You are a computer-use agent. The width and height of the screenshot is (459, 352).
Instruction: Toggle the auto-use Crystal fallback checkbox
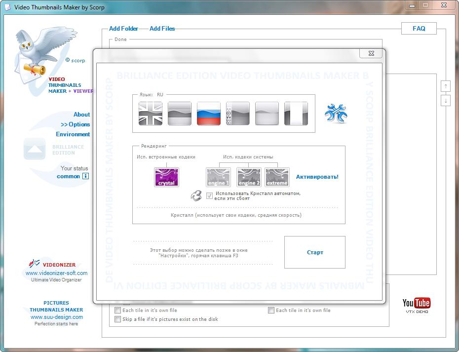pyautogui.click(x=210, y=196)
